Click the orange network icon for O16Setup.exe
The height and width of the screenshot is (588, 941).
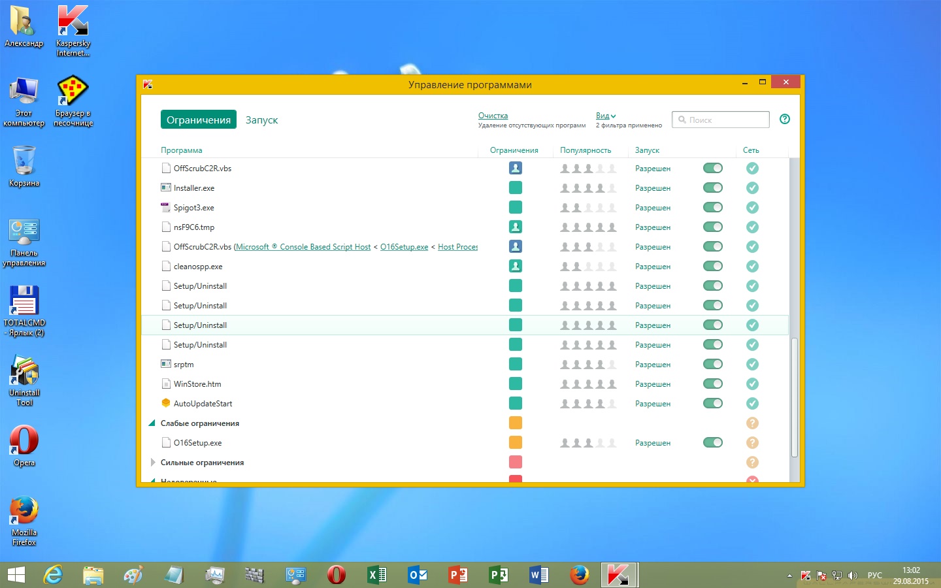752,443
